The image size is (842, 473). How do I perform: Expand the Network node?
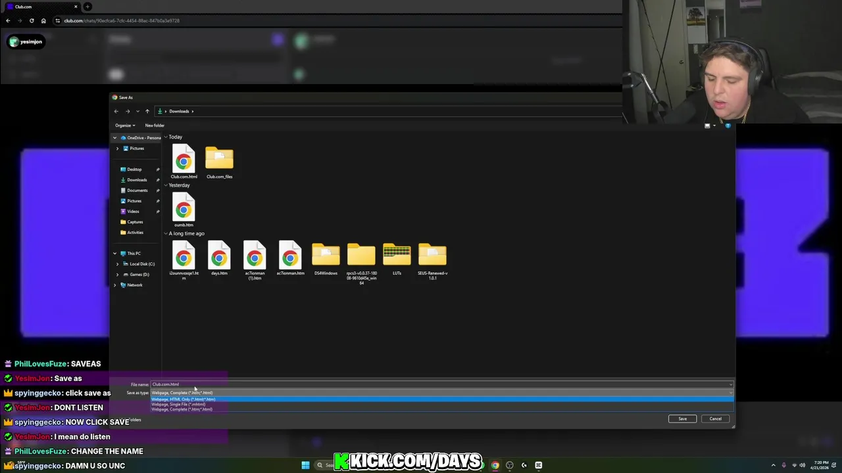[x=114, y=285]
